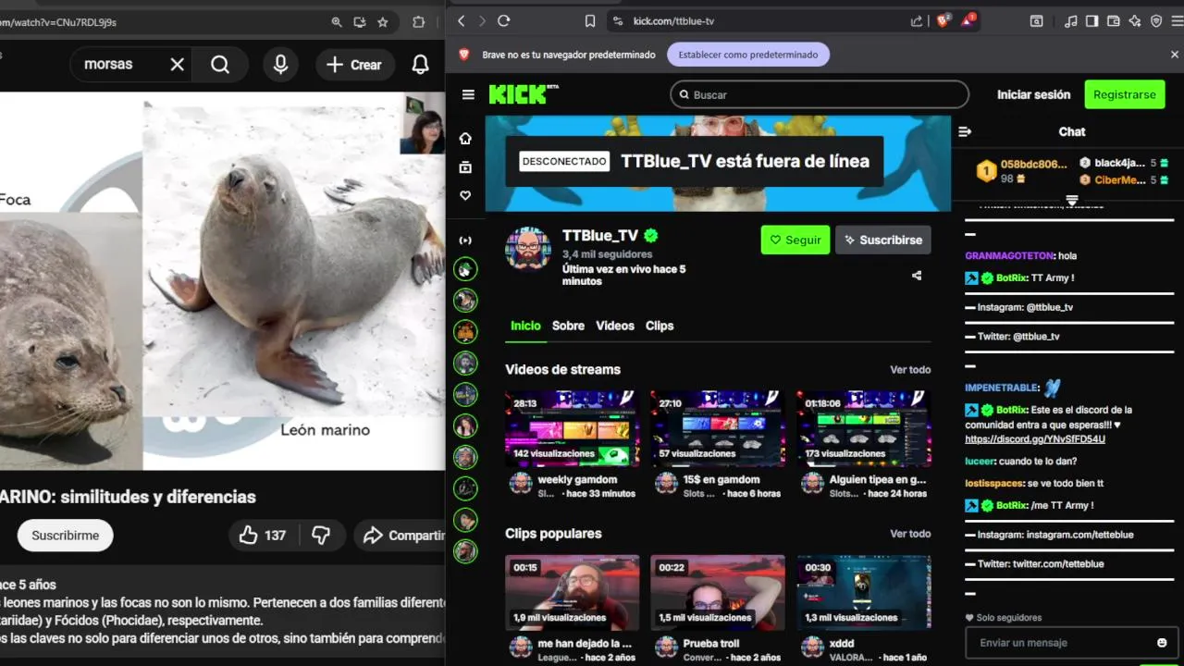Dislike the YouTube video

321,535
